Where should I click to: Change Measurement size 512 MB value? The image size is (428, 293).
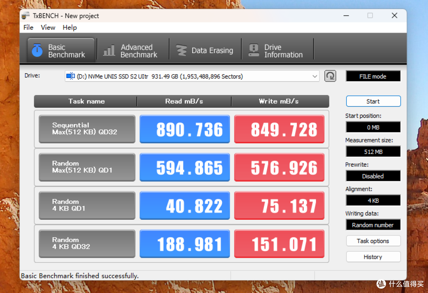[x=373, y=152]
